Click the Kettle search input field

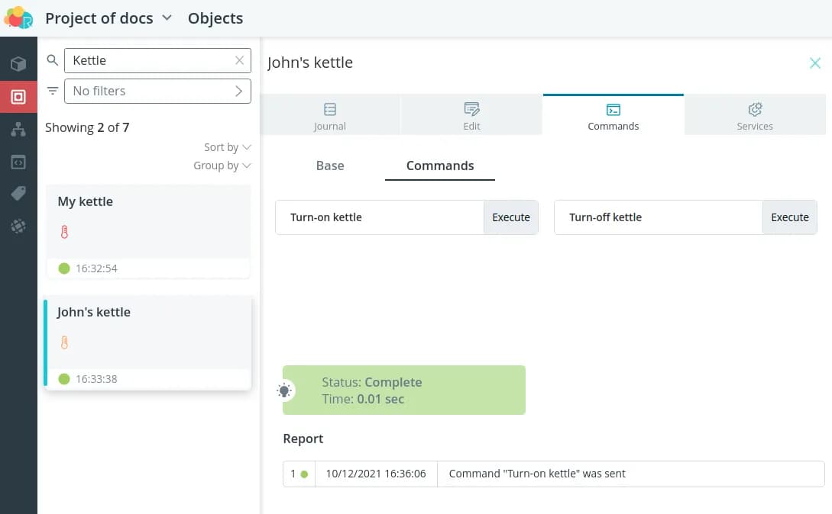click(x=149, y=60)
